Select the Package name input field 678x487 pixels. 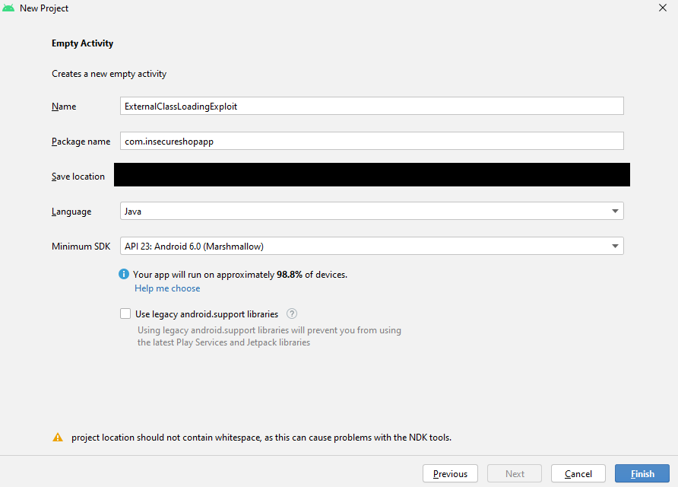pos(371,141)
